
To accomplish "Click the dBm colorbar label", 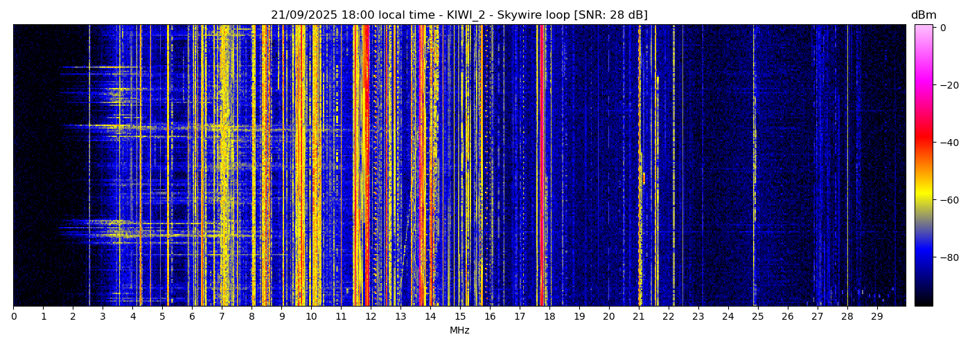I will pyautogui.click(x=923, y=15).
